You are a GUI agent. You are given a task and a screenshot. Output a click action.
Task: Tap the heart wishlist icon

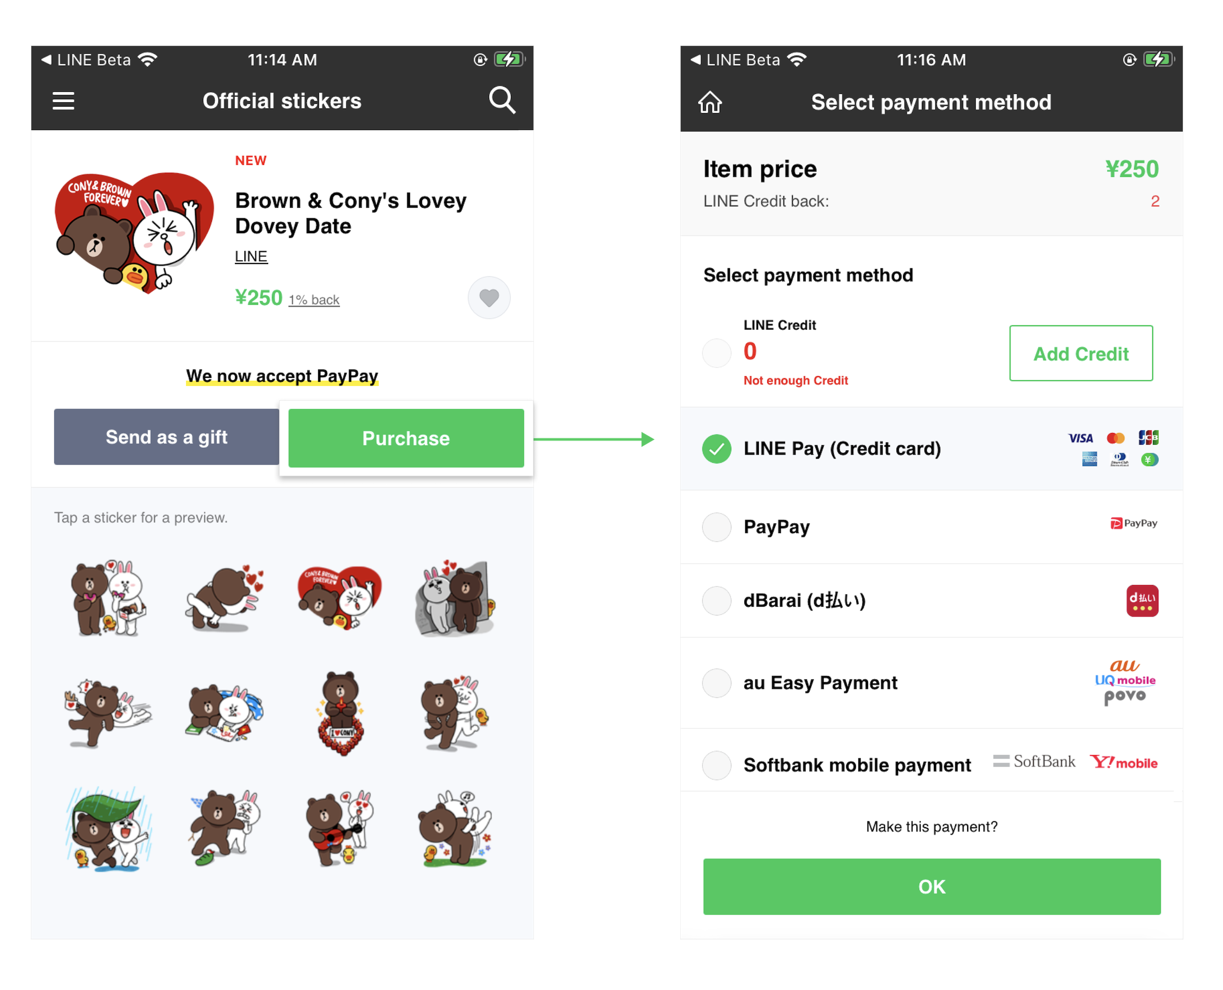(489, 297)
